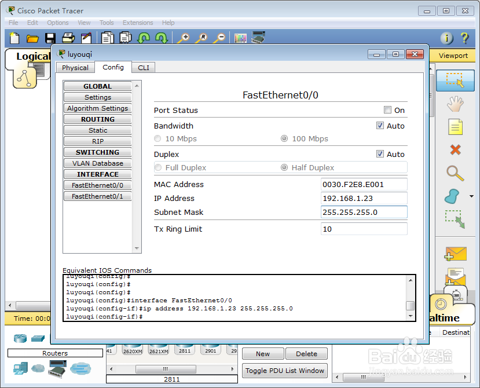This screenshot has width=480, height=388.
Task: Choose the red X Delete tool
Action: coord(455,150)
